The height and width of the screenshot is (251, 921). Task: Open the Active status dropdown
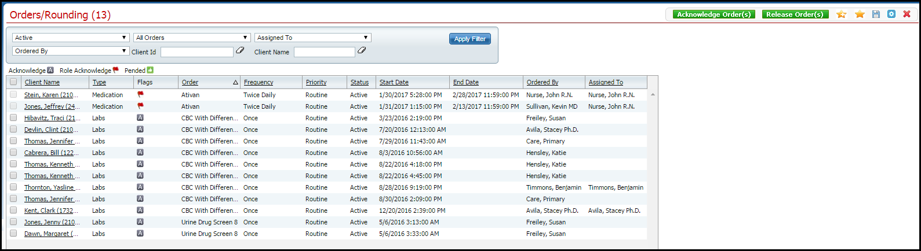click(x=71, y=38)
